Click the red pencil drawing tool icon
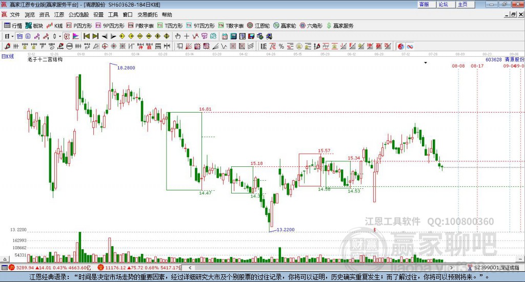 pyautogui.click(x=7, y=46)
